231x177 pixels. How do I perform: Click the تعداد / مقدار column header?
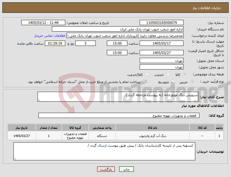point(49,128)
